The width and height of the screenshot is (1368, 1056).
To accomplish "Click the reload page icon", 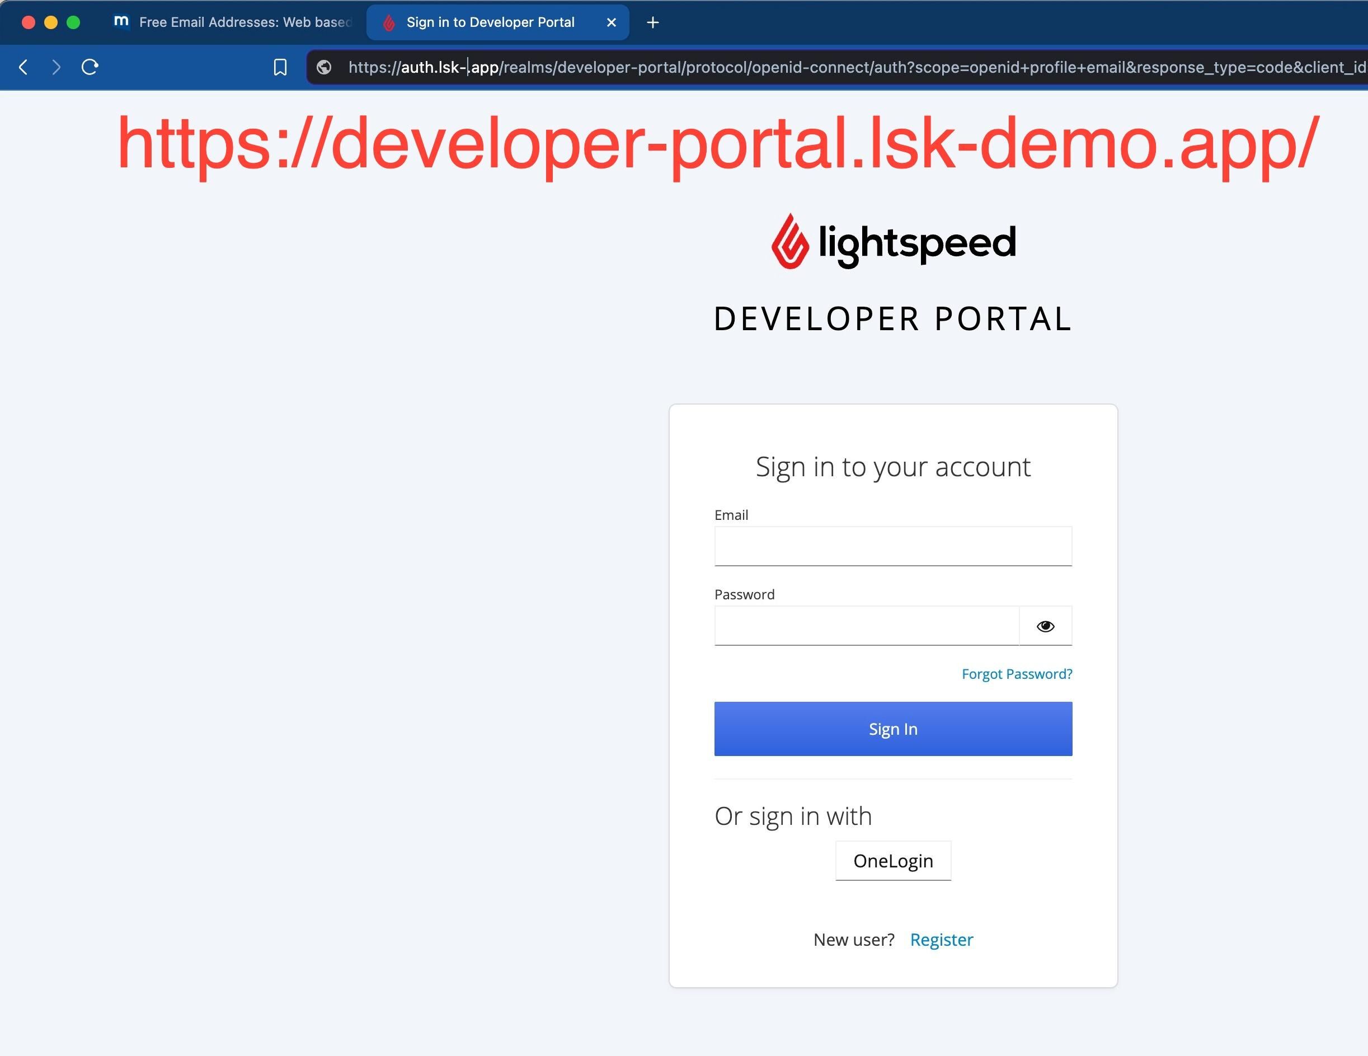I will pyautogui.click(x=90, y=67).
